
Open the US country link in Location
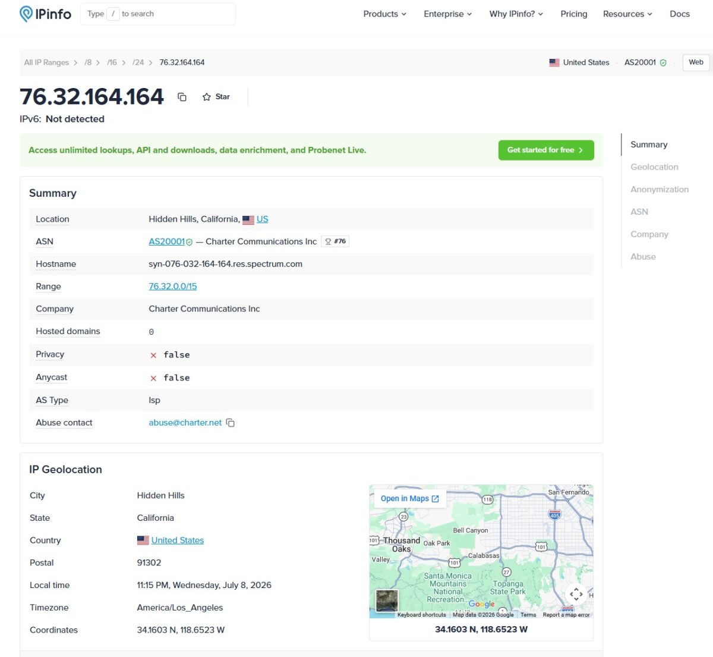pyautogui.click(x=262, y=219)
